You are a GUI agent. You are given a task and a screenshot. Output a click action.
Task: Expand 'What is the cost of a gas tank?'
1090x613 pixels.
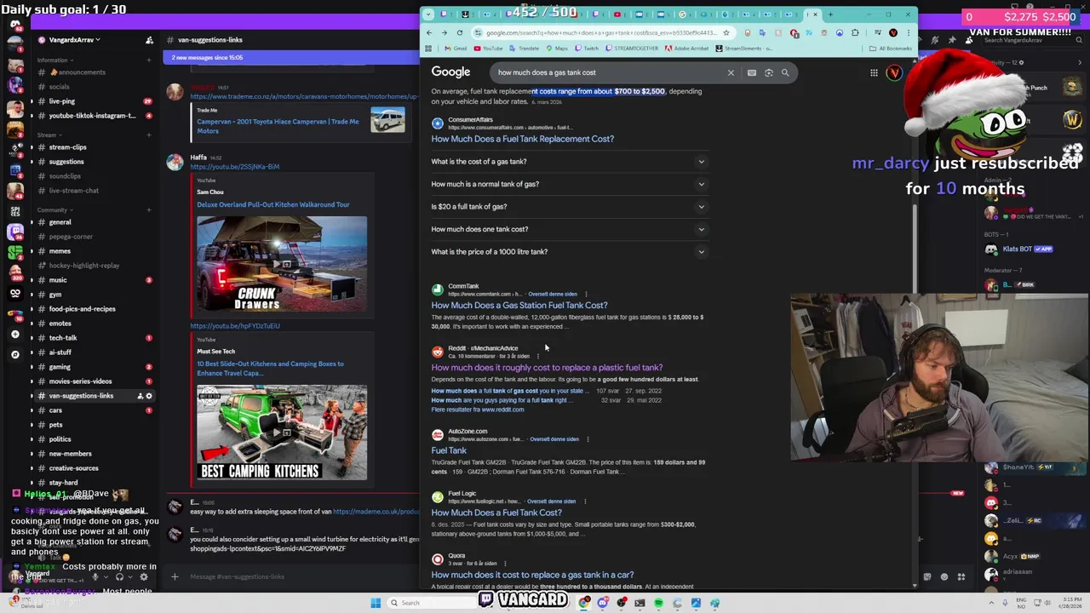tap(569, 161)
